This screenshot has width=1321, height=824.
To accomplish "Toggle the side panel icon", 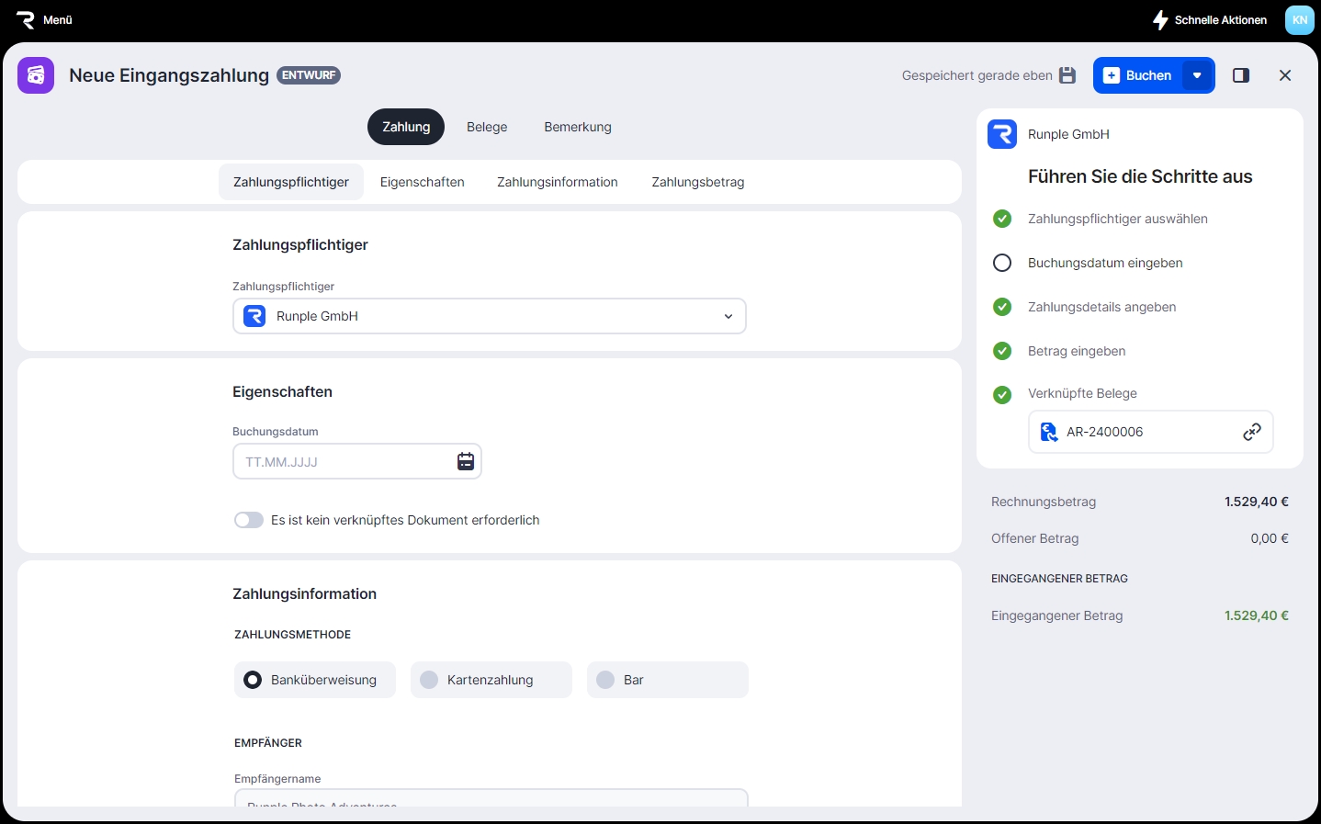I will click(x=1241, y=75).
